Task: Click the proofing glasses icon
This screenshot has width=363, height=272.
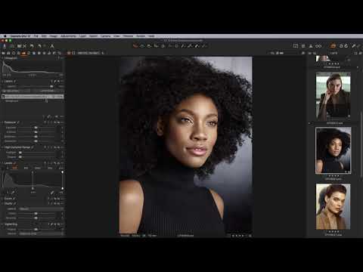Action: click(318, 46)
